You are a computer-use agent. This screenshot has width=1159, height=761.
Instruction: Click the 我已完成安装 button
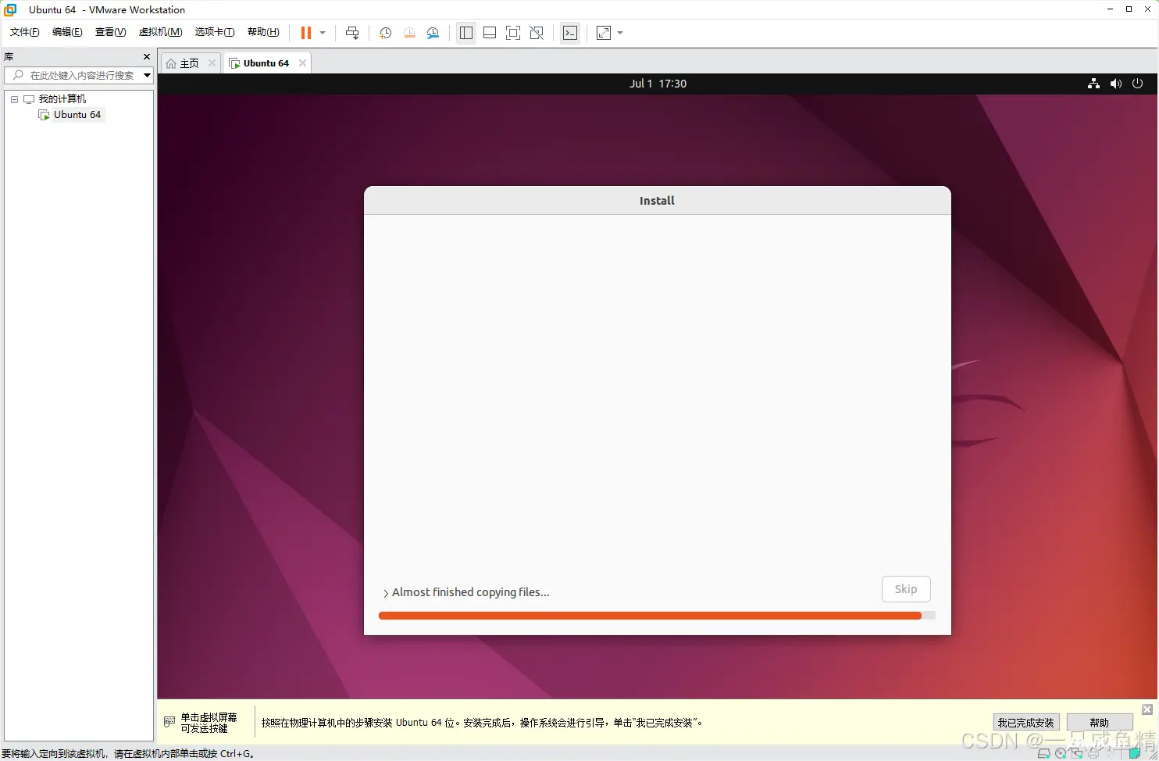coord(1025,723)
